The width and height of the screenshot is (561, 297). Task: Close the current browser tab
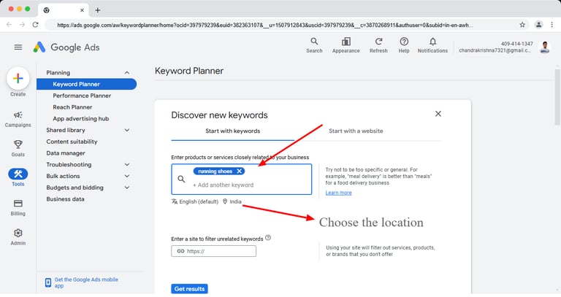[82, 10]
